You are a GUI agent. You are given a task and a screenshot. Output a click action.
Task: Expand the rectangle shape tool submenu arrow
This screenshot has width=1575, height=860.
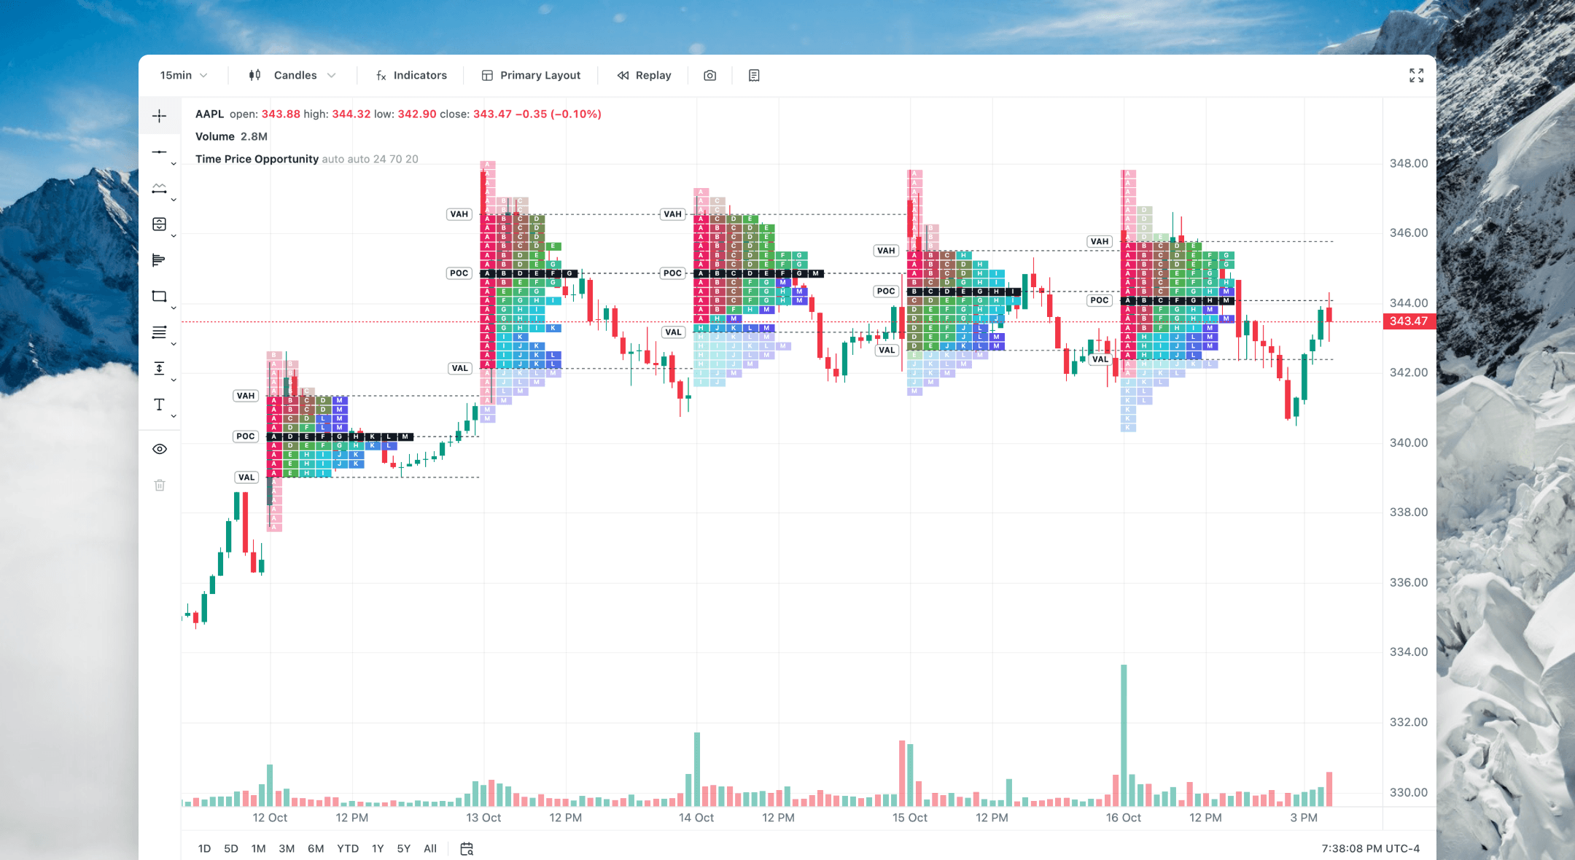(x=174, y=308)
